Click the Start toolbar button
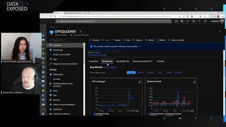The width and height of the screenshot is (226, 127). pyautogui.click(x=105, y=40)
